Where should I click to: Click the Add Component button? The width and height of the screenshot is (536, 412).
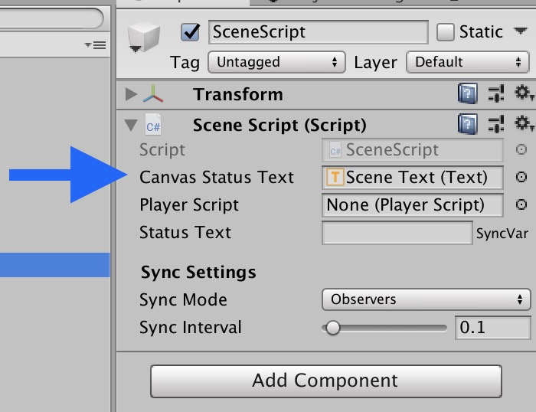tap(326, 381)
